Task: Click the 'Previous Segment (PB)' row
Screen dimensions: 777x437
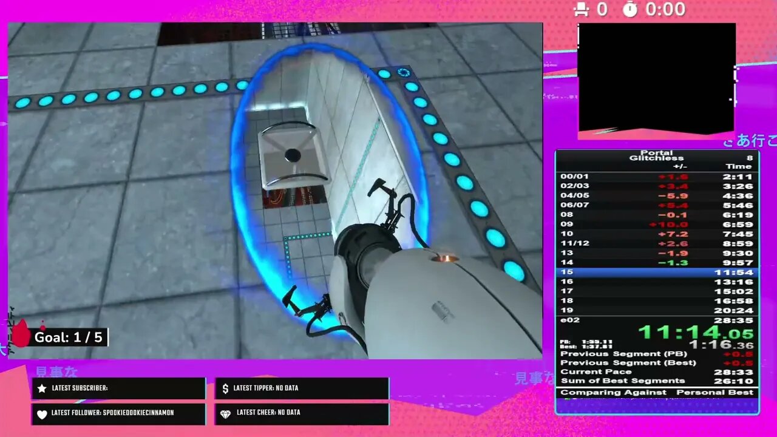Action: pyautogui.click(x=657, y=354)
